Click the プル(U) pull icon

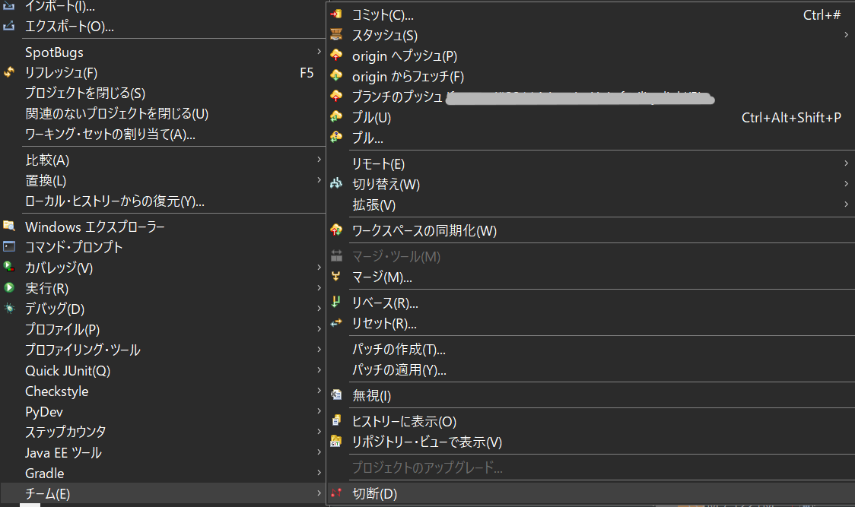pos(335,118)
